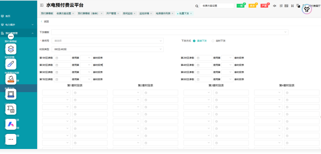Switch to the 预付费看板（宿舍） tab
Image resolution: width=321 pixels, height=154 pixels.
pos(88,13)
